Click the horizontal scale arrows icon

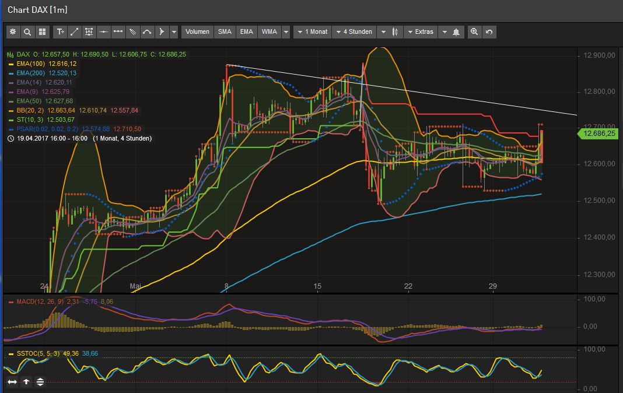[x=12, y=381]
